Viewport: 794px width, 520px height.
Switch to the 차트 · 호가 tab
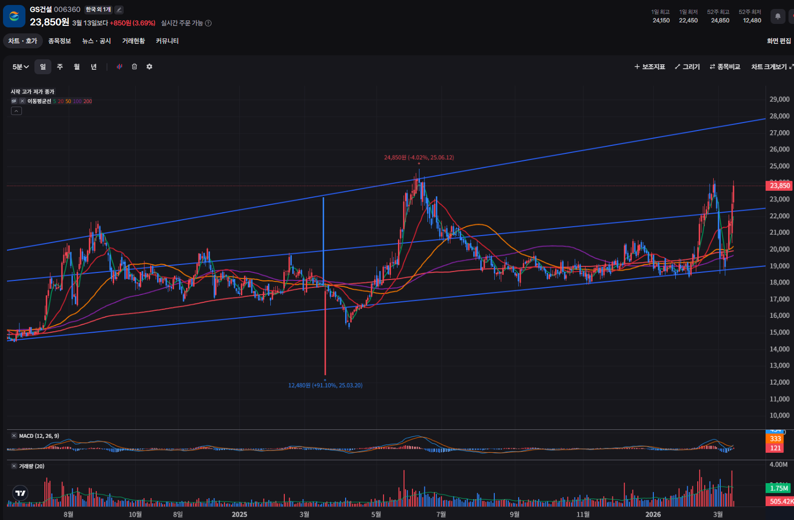coord(23,41)
